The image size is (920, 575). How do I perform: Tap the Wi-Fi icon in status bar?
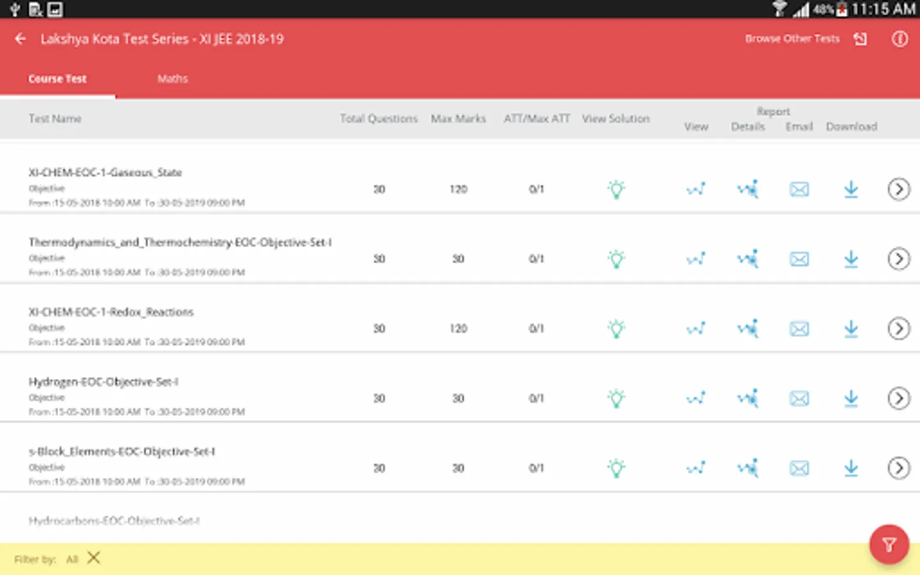(779, 9)
